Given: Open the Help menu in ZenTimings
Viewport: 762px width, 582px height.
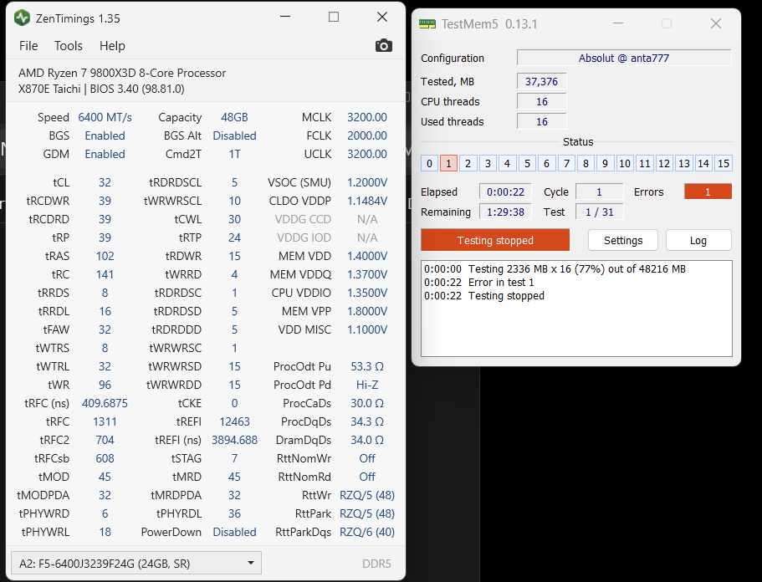Looking at the screenshot, I should pos(112,46).
